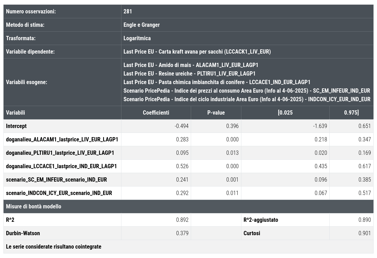The height and width of the screenshot is (258, 377).
Task: Click the SC_EM_INFEUR coefficient 0.241
Action: click(x=182, y=180)
